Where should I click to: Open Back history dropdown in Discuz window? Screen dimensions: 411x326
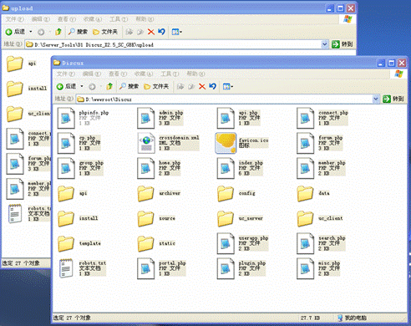(x=82, y=86)
